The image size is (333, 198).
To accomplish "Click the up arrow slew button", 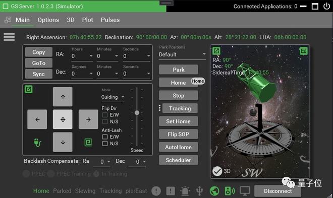I will [x=63, y=97].
